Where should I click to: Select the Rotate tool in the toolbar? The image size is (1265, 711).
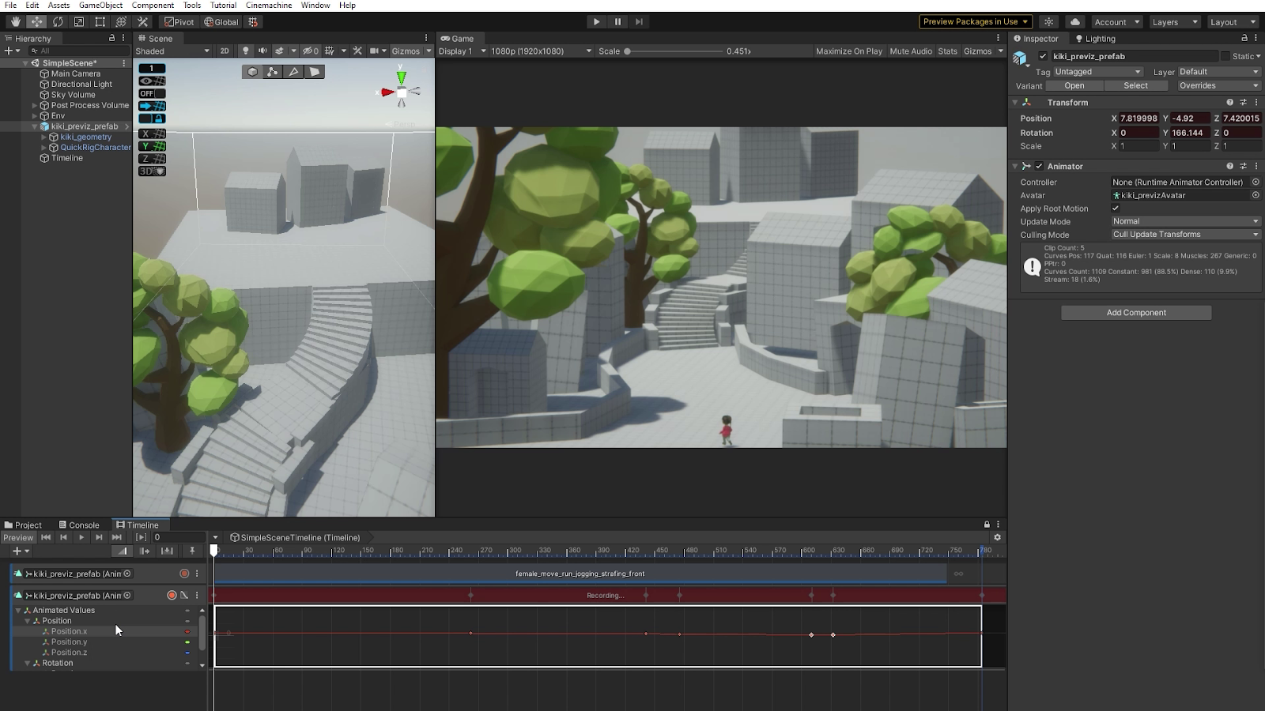pos(58,22)
